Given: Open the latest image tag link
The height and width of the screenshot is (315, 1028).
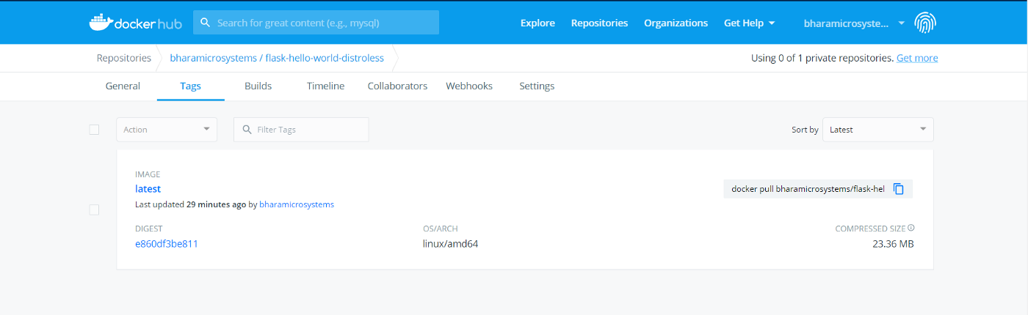Looking at the screenshot, I should pyautogui.click(x=148, y=189).
